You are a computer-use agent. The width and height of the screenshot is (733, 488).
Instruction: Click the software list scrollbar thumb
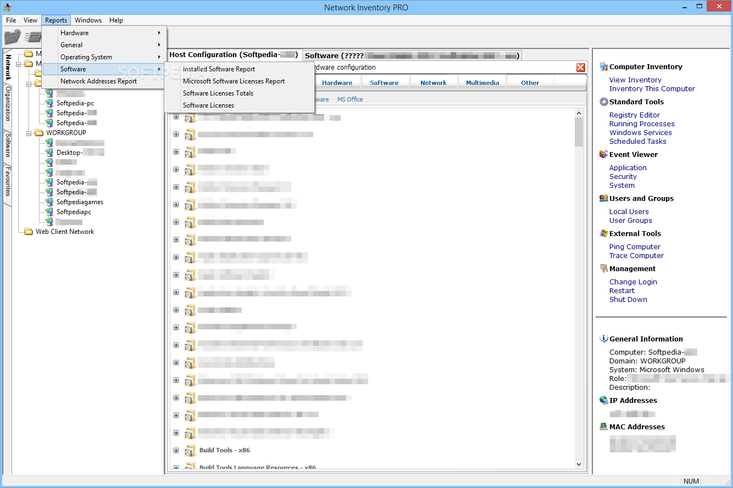pyautogui.click(x=579, y=132)
